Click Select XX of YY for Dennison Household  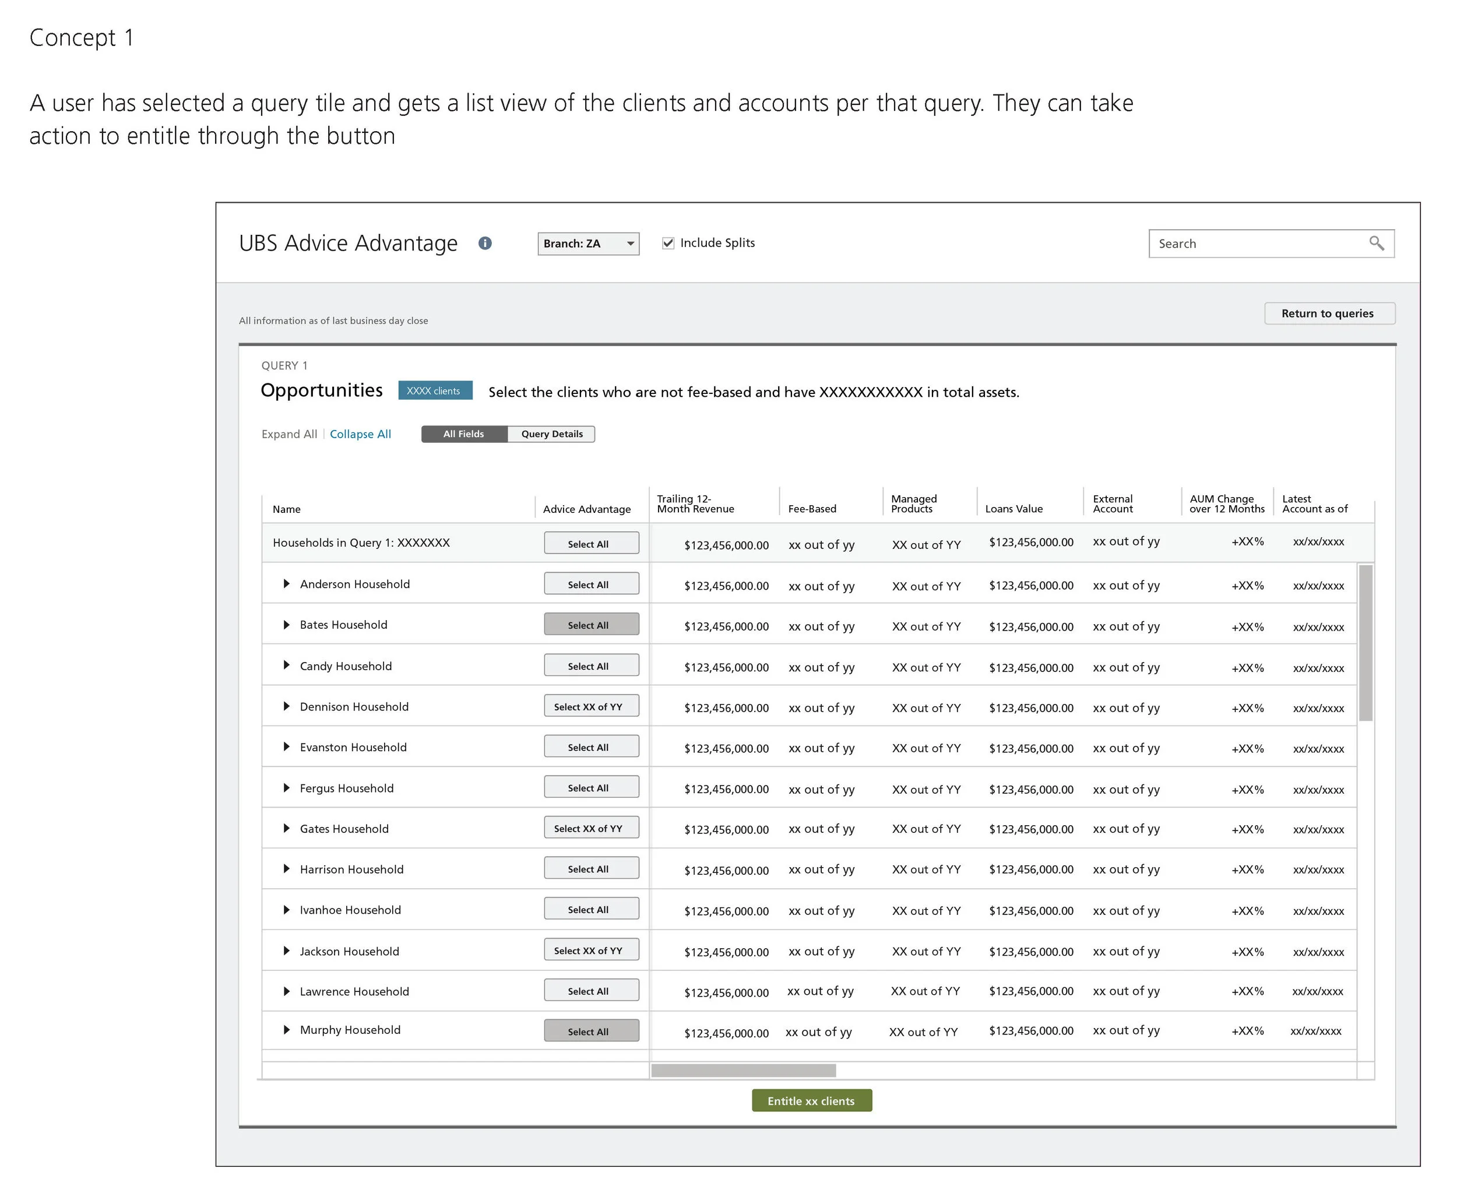click(x=591, y=706)
